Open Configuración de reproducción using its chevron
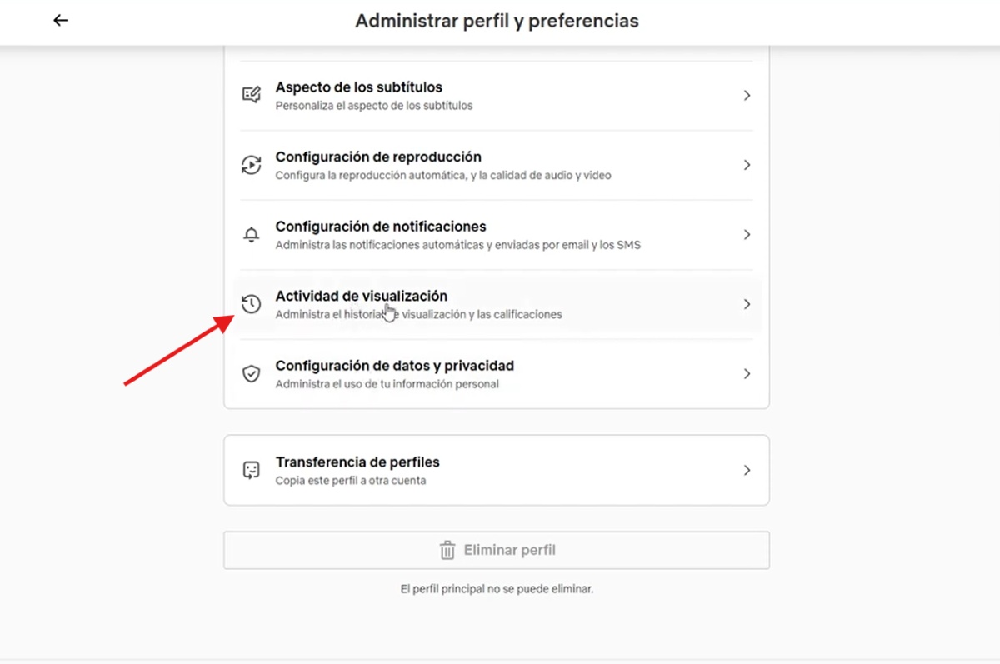 [x=747, y=164]
